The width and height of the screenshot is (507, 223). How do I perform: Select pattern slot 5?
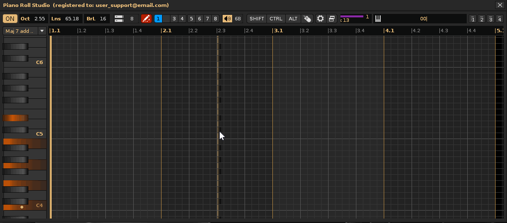(191, 19)
